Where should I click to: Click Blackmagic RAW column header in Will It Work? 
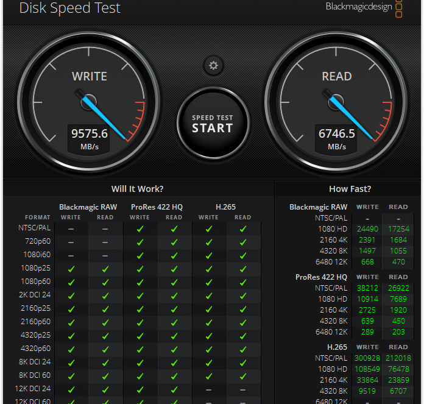(88, 207)
